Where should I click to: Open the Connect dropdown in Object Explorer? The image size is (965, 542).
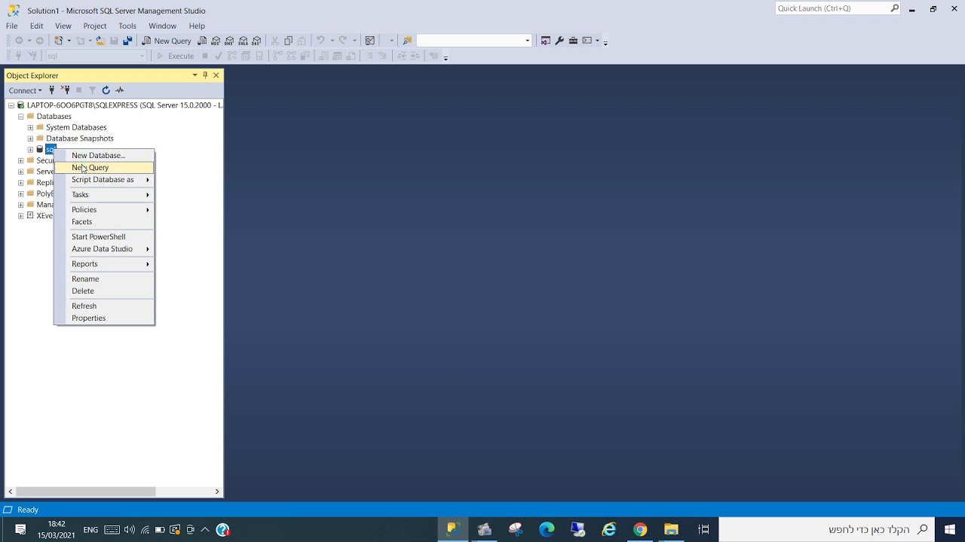pyautogui.click(x=26, y=90)
